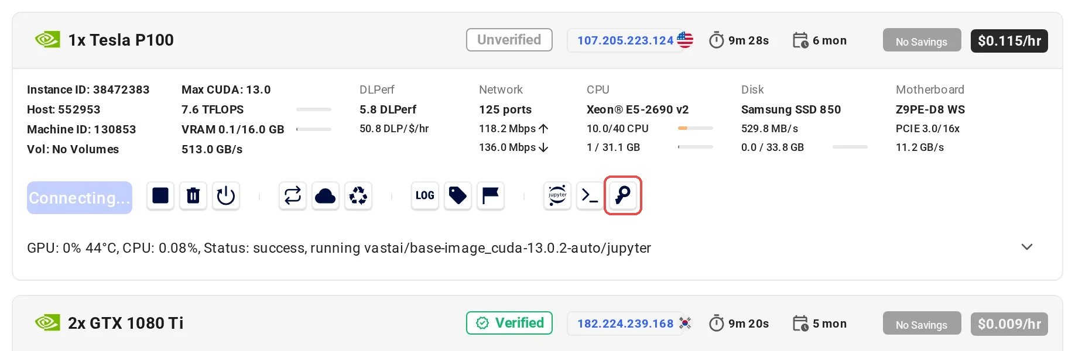Image resolution: width=1075 pixels, height=351 pixels.
Task: Click 136.0 Mbps download speed
Action: [513, 147]
